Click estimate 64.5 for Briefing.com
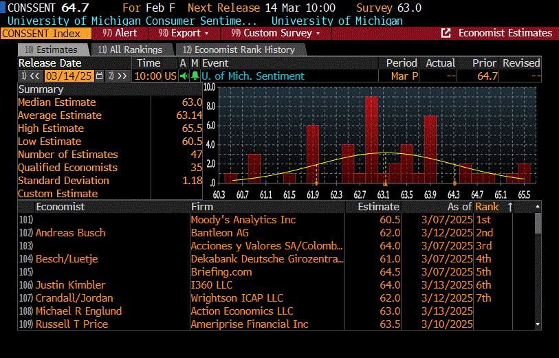The image size is (559, 358). point(390,272)
